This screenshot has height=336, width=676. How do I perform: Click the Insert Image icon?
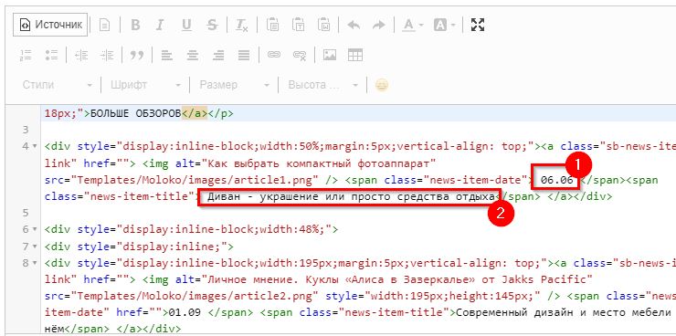pyautogui.click(x=330, y=55)
